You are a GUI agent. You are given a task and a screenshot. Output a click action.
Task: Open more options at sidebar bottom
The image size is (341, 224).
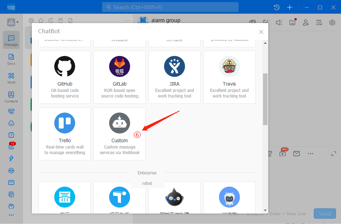click(11, 215)
